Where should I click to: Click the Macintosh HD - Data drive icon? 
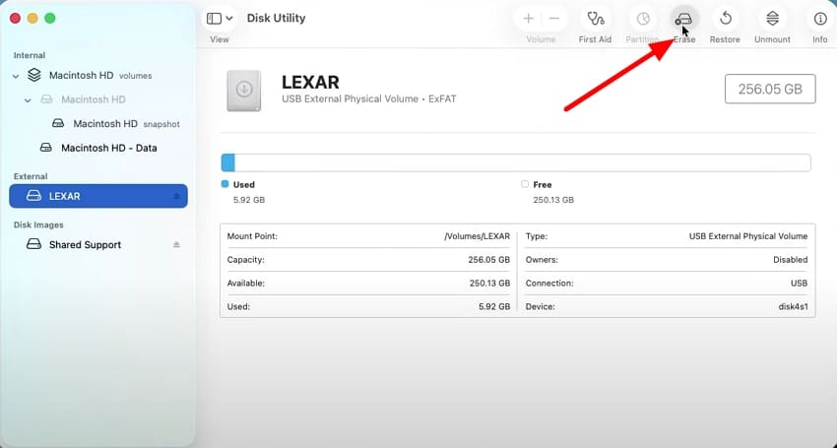point(46,148)
